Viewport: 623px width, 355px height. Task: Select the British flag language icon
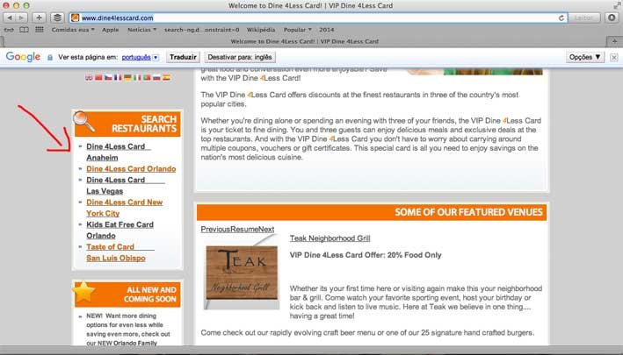point(89,78)
